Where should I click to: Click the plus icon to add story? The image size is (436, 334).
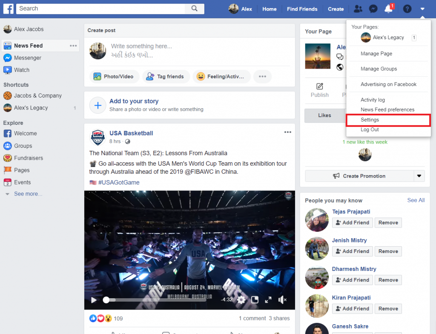pos(98,105)
